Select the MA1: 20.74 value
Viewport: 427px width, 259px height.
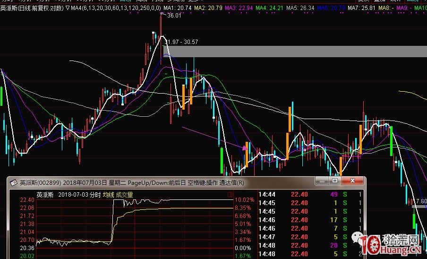pyautogui.click(x=177, y=8)
